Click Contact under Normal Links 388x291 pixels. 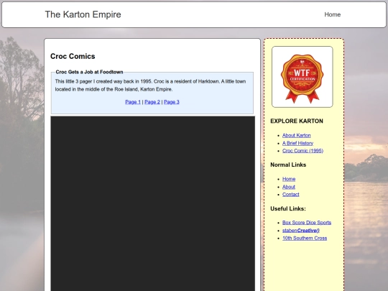pyautogui.click(x=291, y=195)
